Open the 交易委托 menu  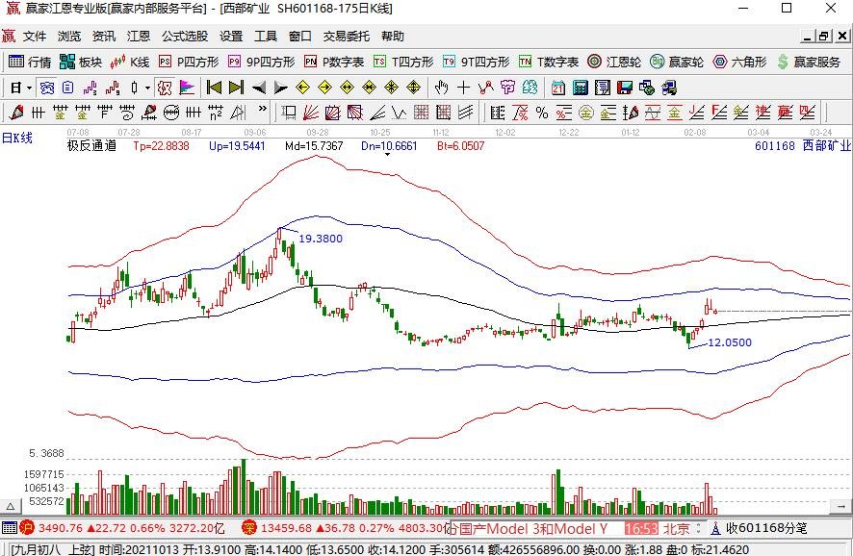pyautogui.click(x=346, y=37)
